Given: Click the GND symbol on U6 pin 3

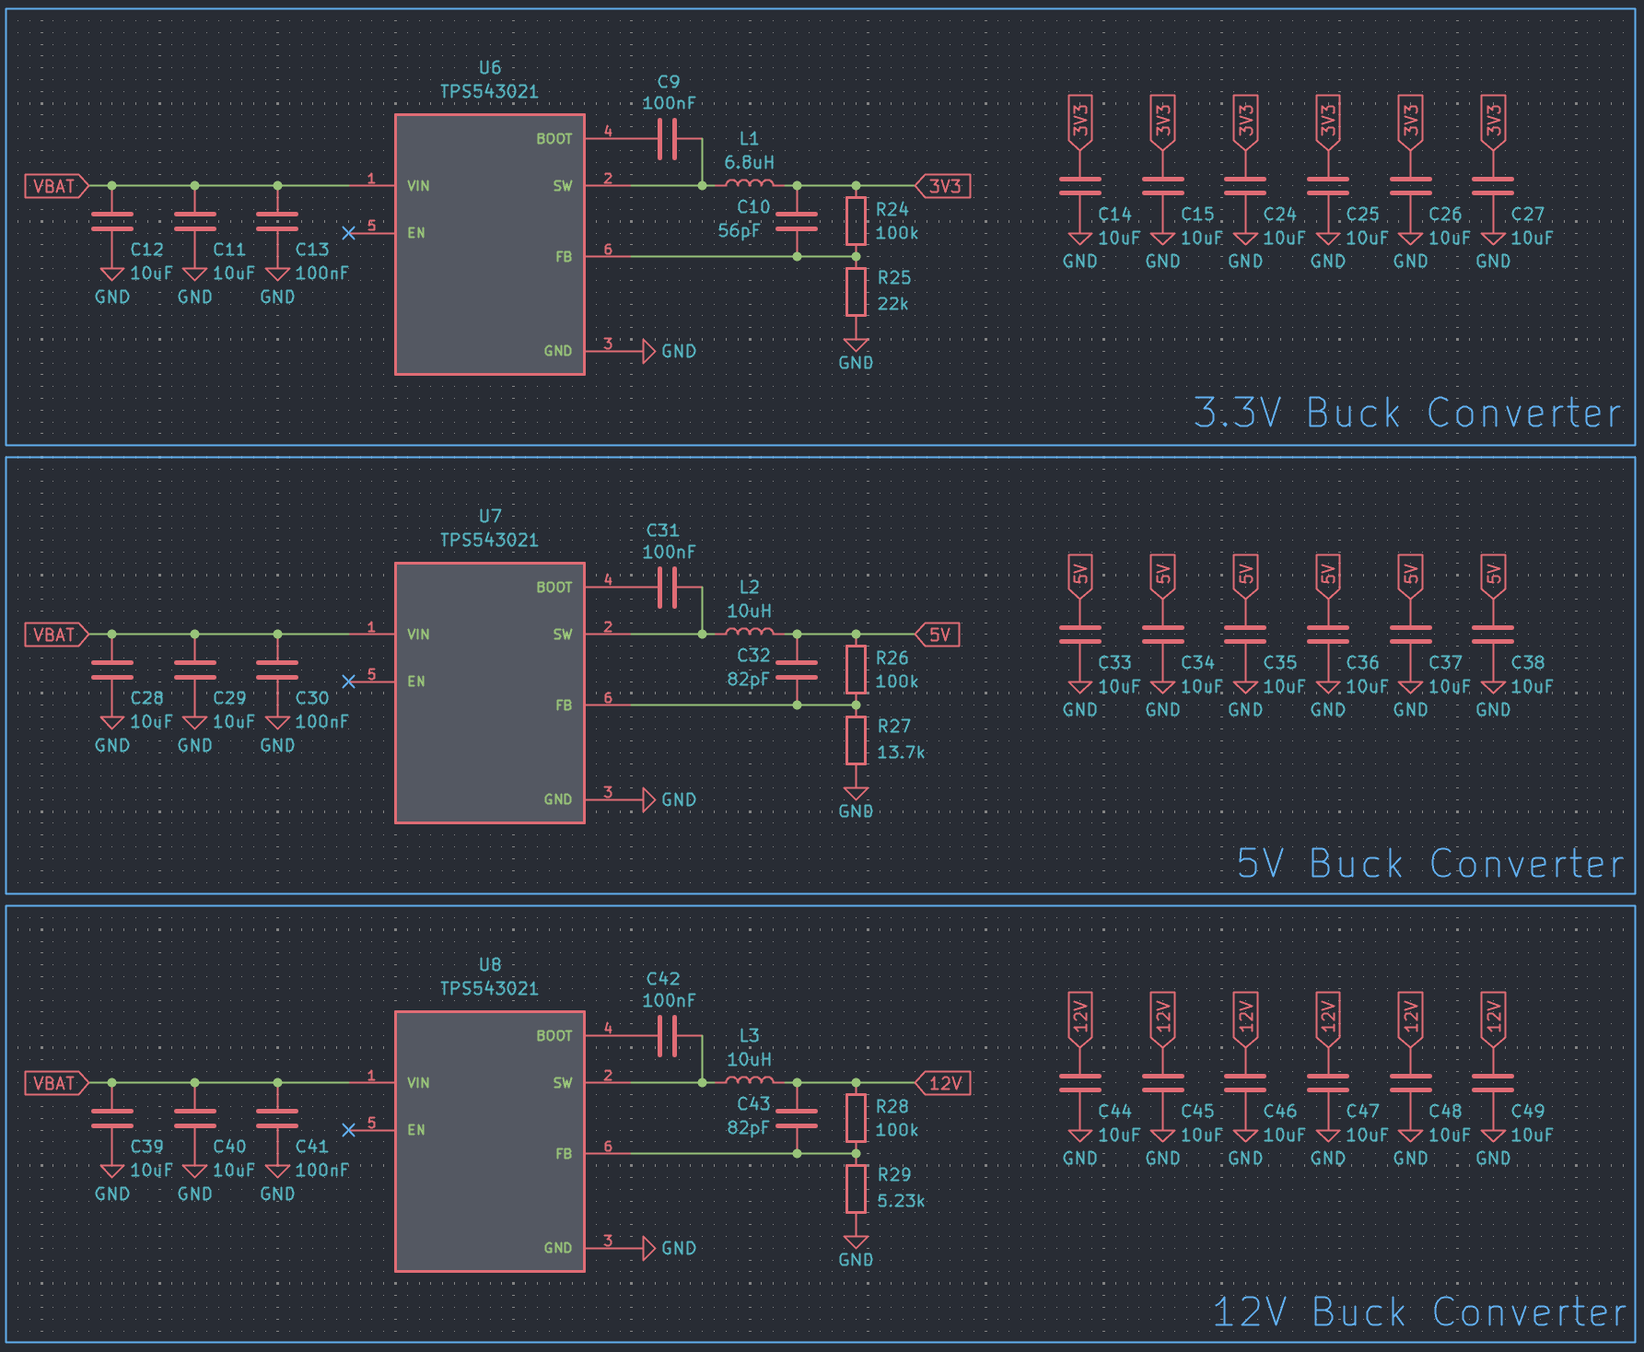Looking at the screenshot, I should pyautogui.click(x=649, y=351).
